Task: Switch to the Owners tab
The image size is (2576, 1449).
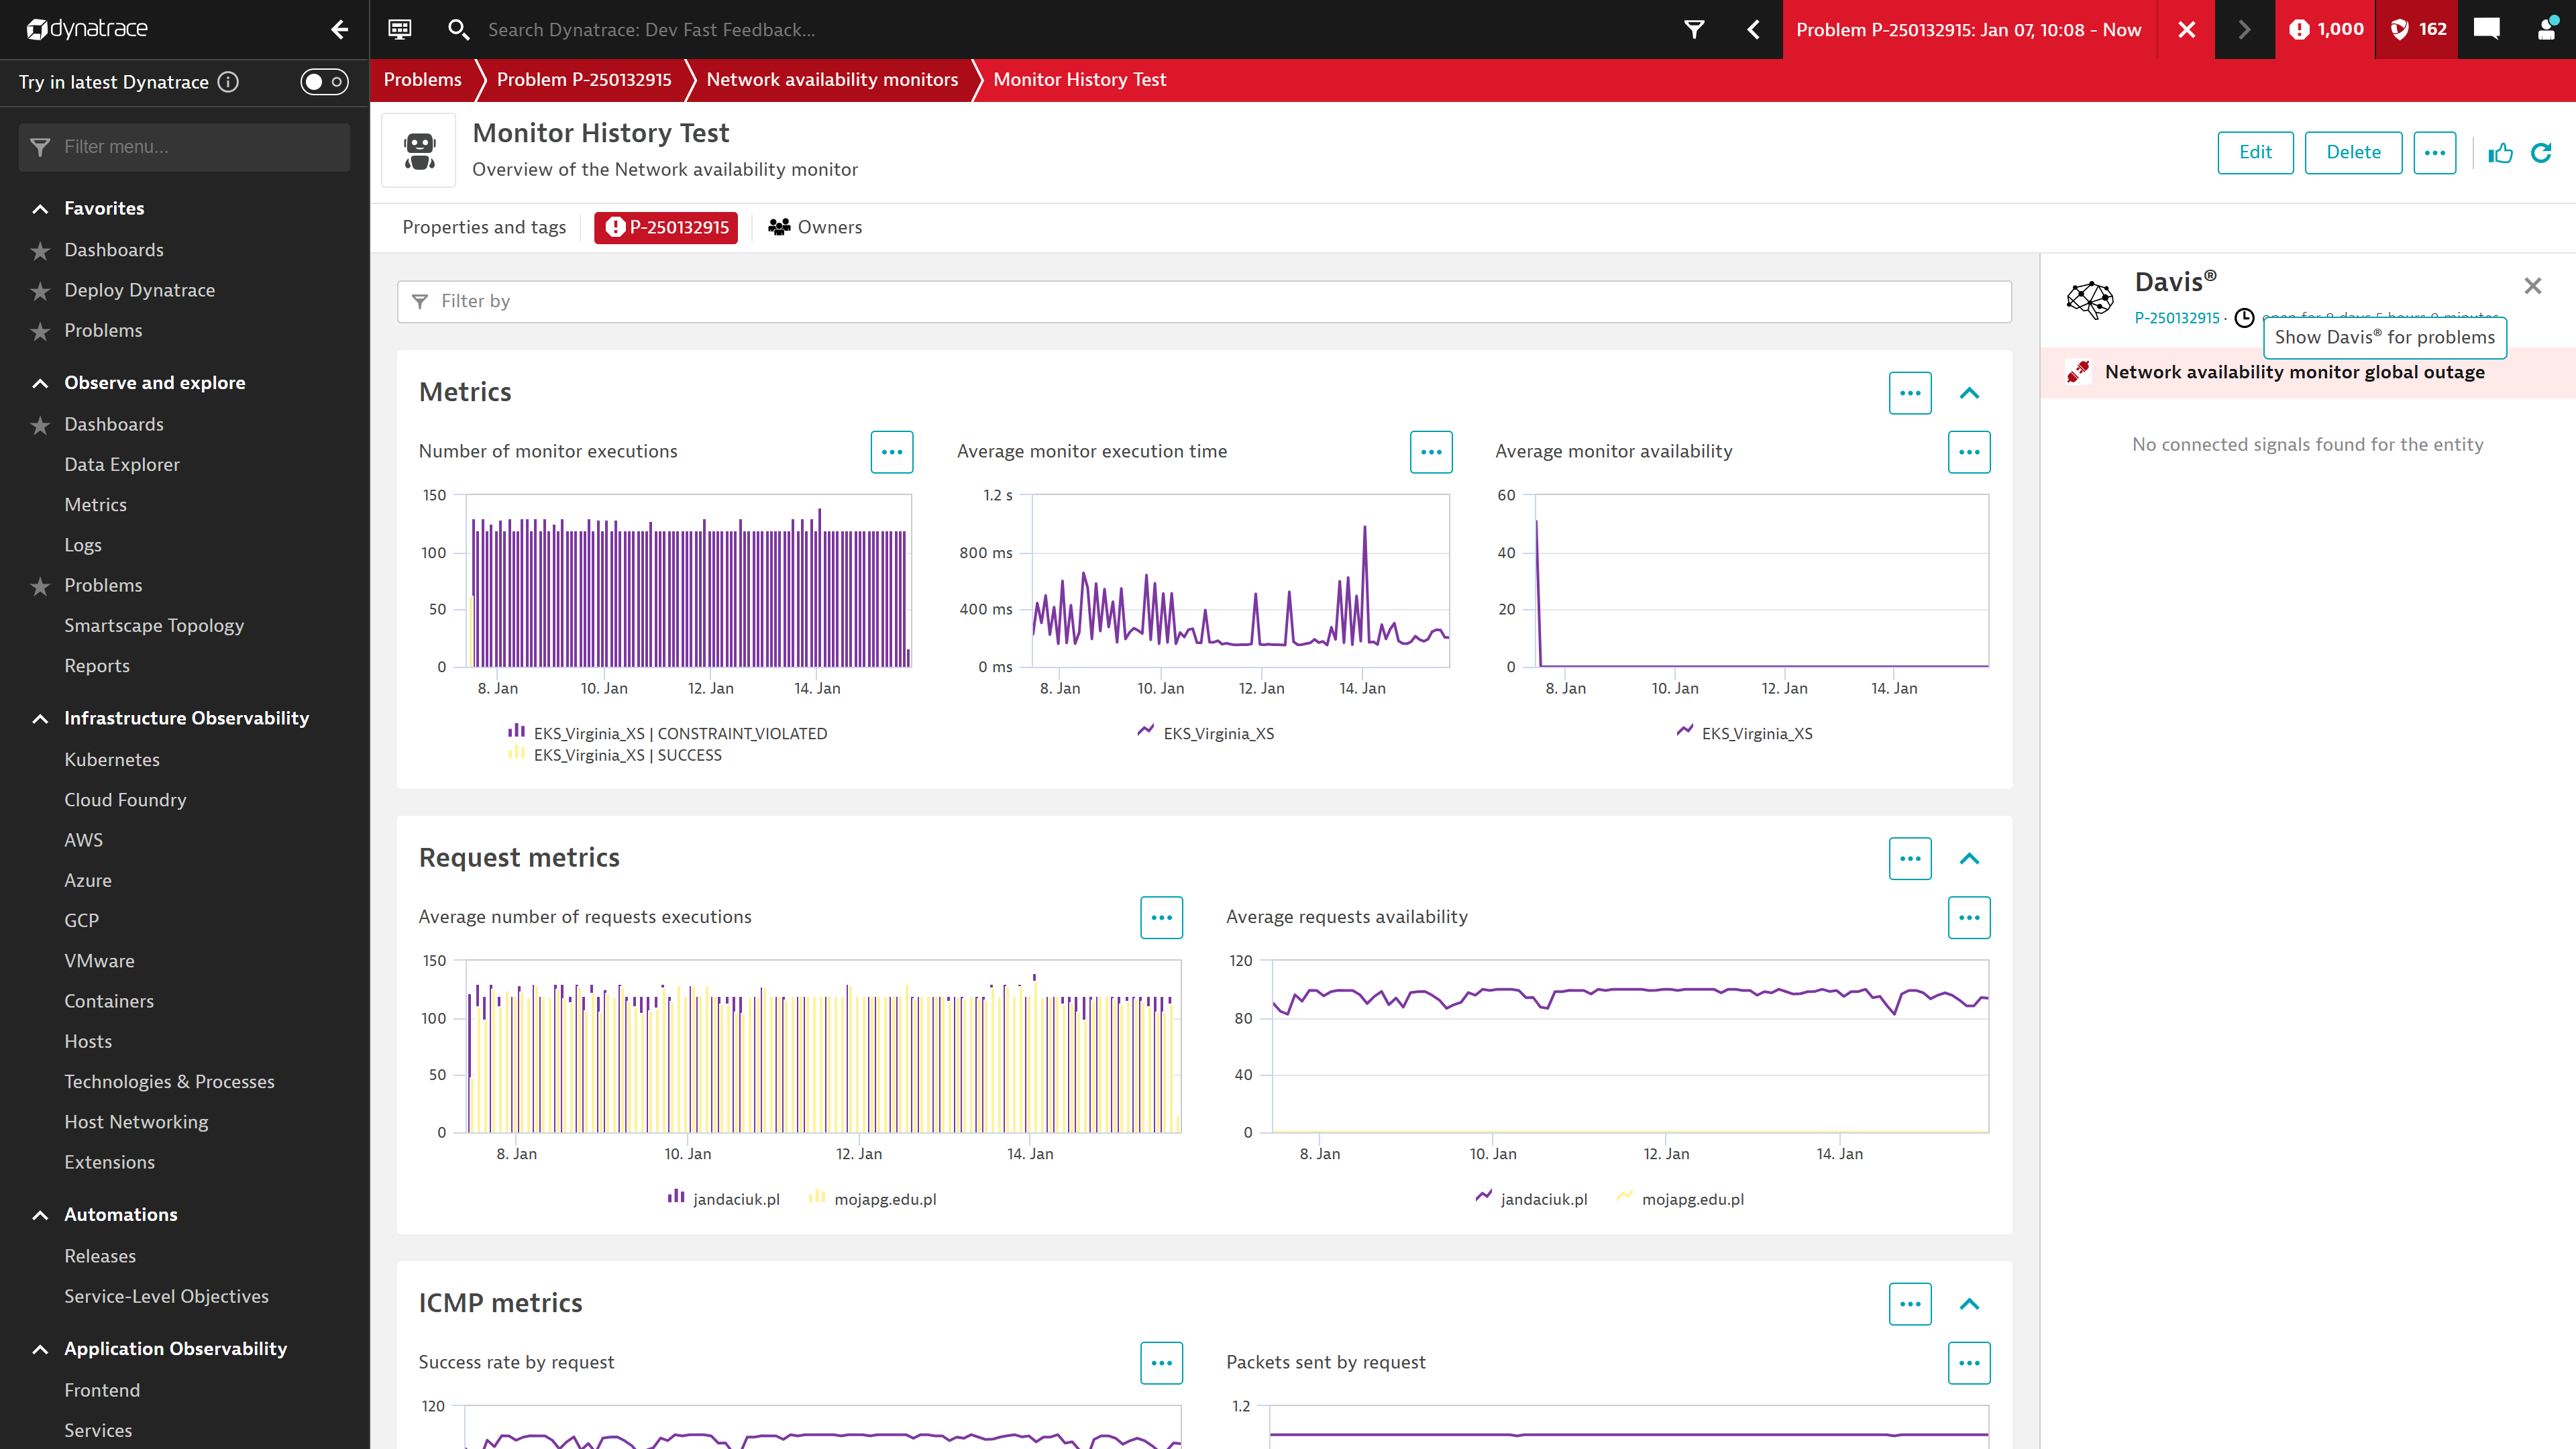Action: tap(816, 227)
